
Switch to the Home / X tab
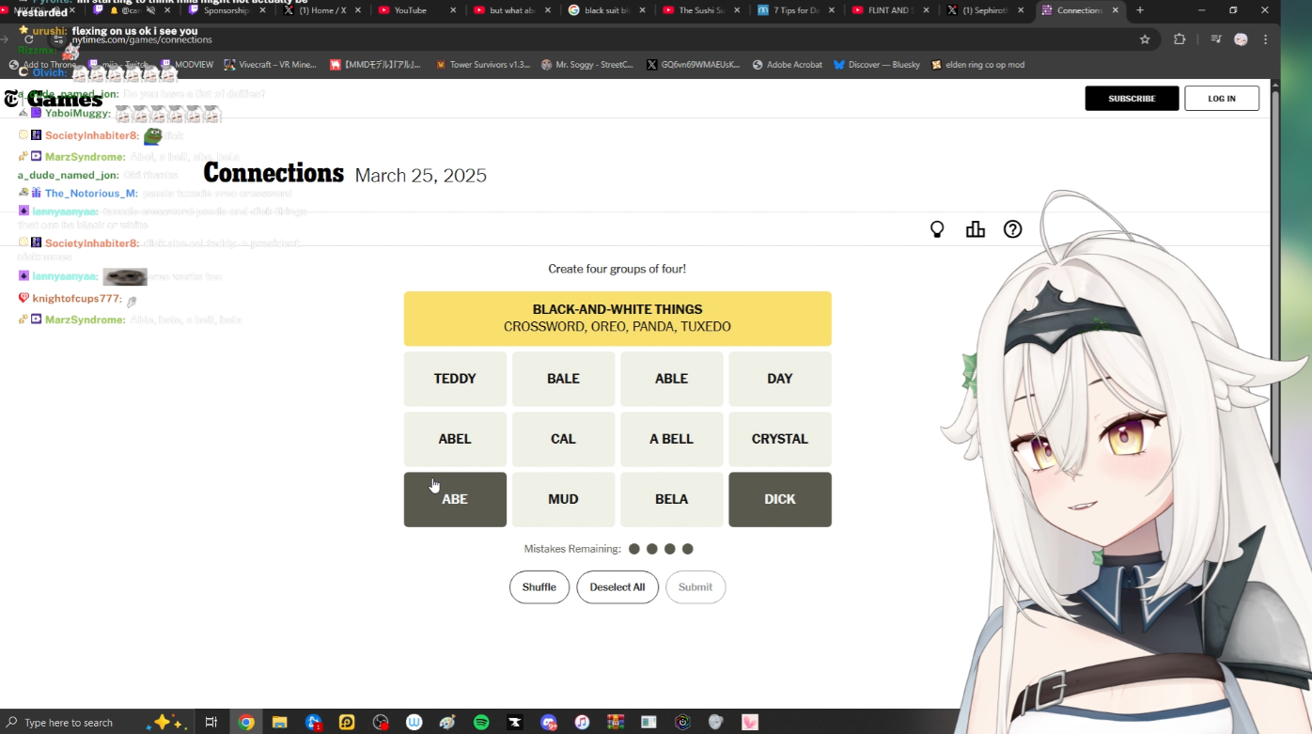322,10
